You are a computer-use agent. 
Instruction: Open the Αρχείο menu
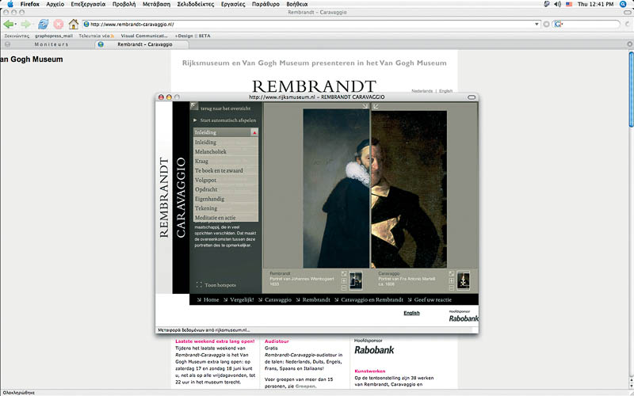55,4
